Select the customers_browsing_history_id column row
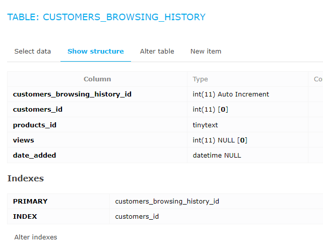323x246 pixels. 165,94
